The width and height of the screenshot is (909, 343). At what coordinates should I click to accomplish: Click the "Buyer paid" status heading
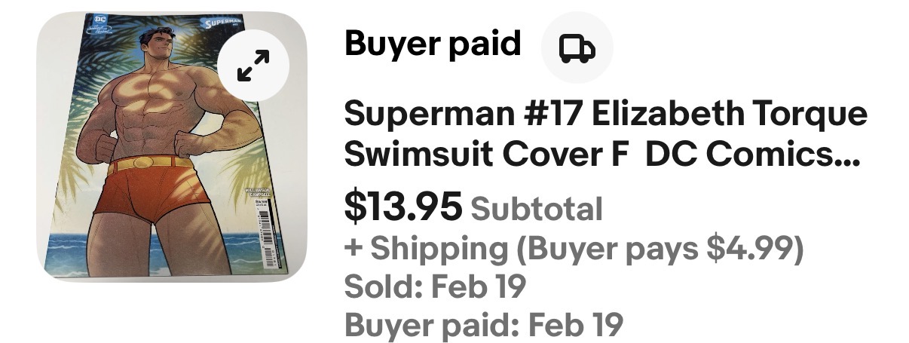click(x=432, y=44)
